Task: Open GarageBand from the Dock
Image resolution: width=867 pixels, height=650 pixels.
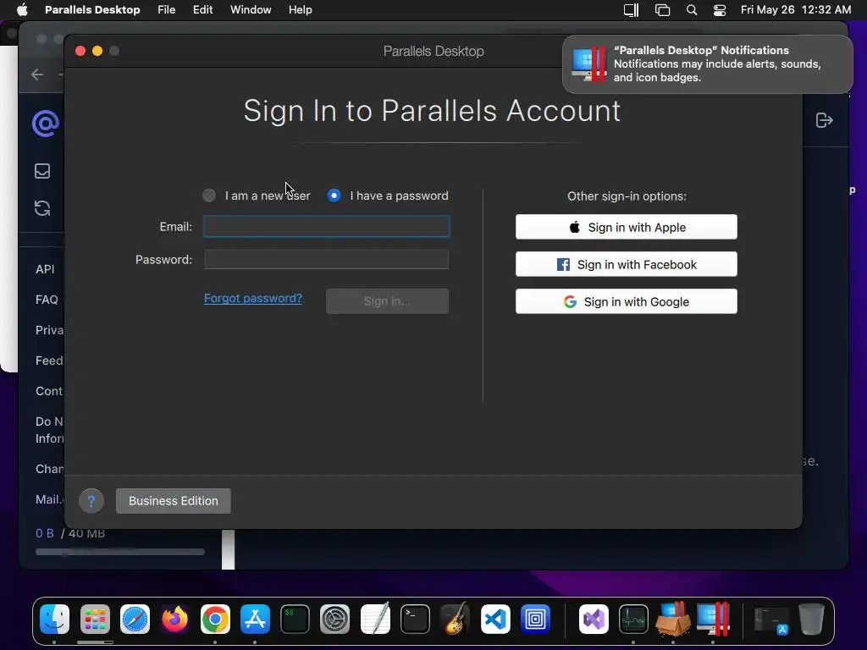Action: (x=455, y=619)
